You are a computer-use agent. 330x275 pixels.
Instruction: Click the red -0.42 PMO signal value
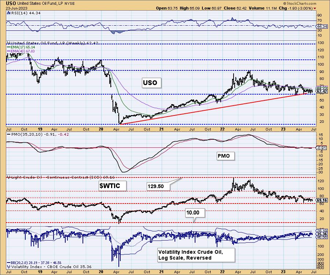pos(63,135)
